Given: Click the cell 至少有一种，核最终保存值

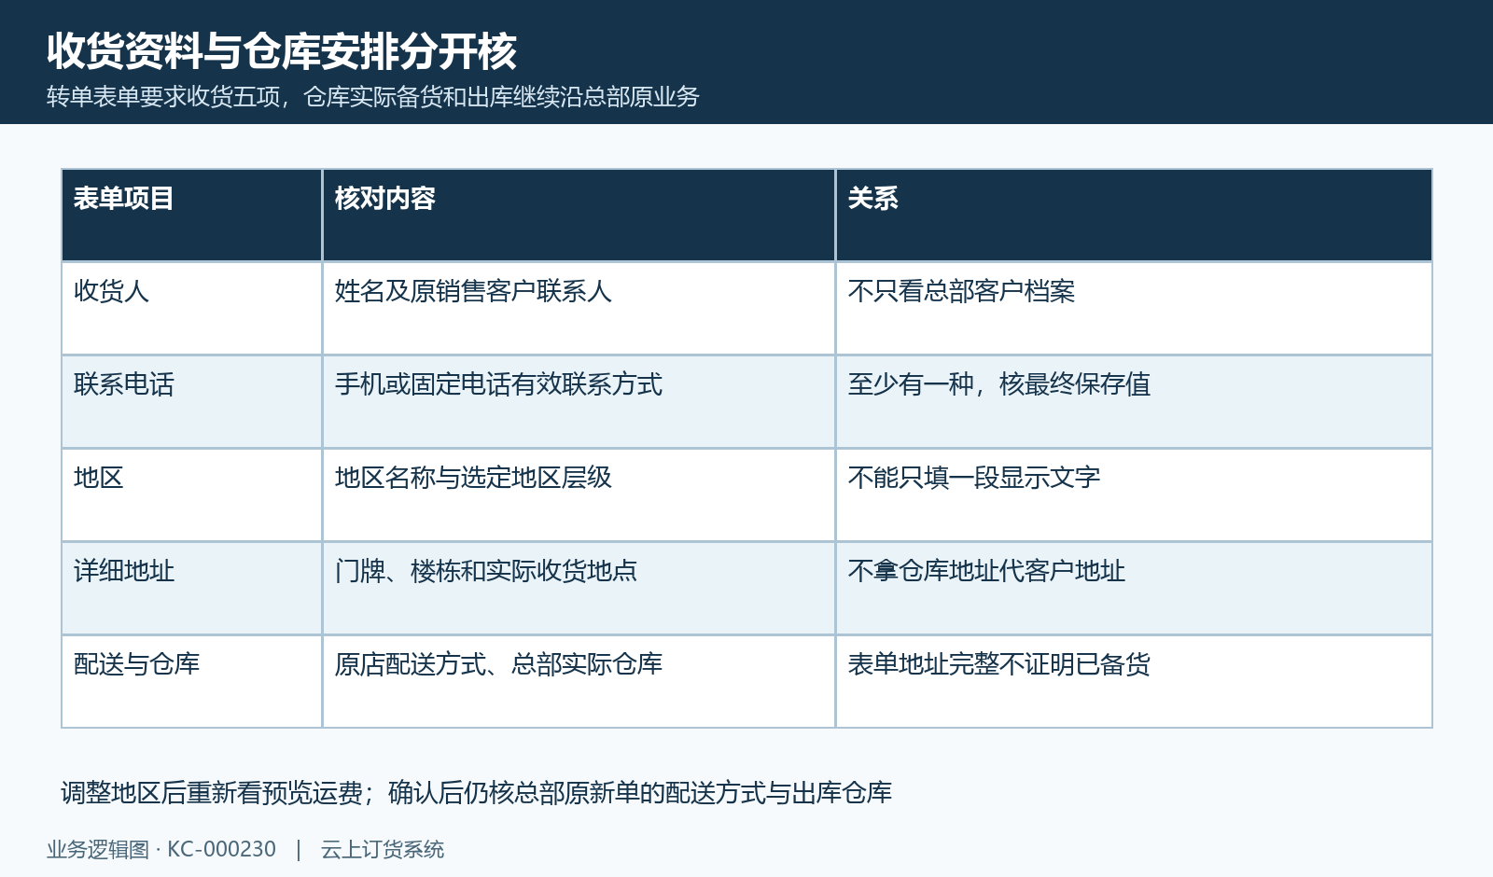Looking at the screenshot, I should point(1134,402).
